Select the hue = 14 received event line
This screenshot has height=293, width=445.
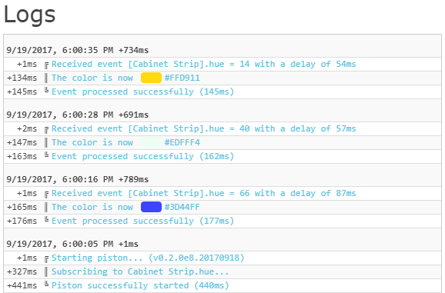[x=203, y=64]
